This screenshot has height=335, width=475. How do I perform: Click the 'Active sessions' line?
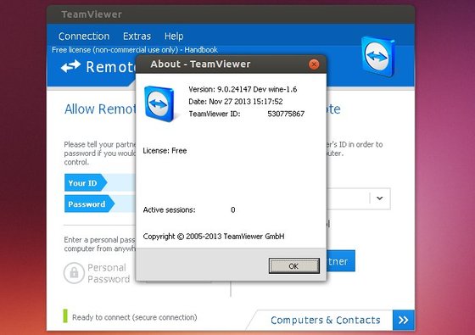189,210
